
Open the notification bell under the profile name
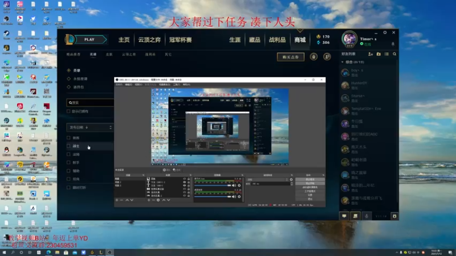[x=393, y=44]
